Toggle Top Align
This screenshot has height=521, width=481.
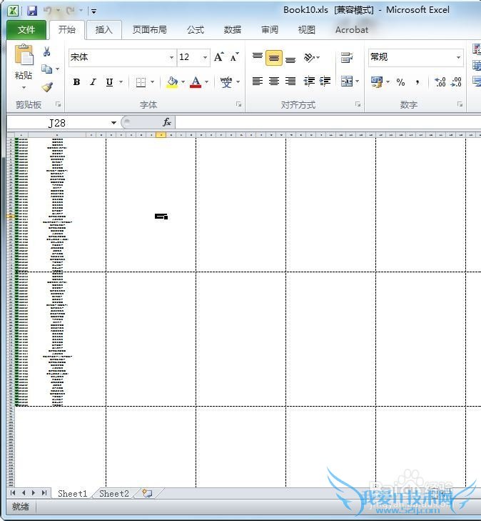coord(258,57)
